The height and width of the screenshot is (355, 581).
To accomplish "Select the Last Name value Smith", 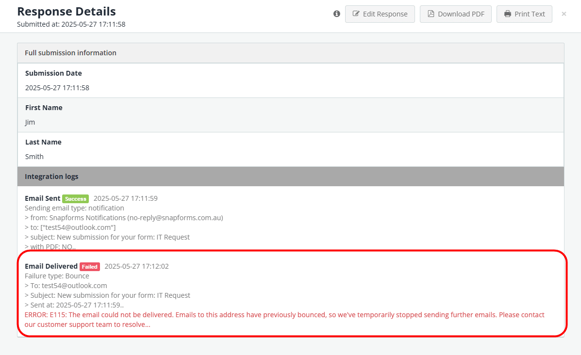I will click(34, 157).
